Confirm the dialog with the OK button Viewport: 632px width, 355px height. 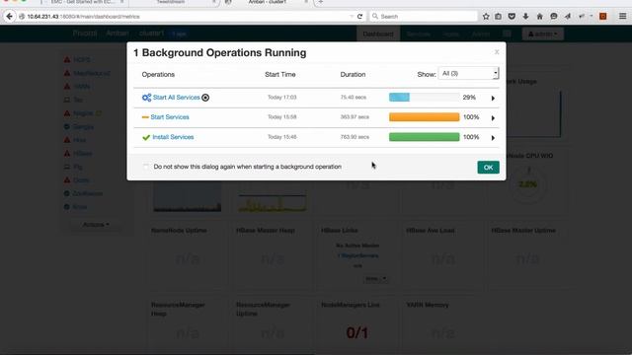(488, 168)
